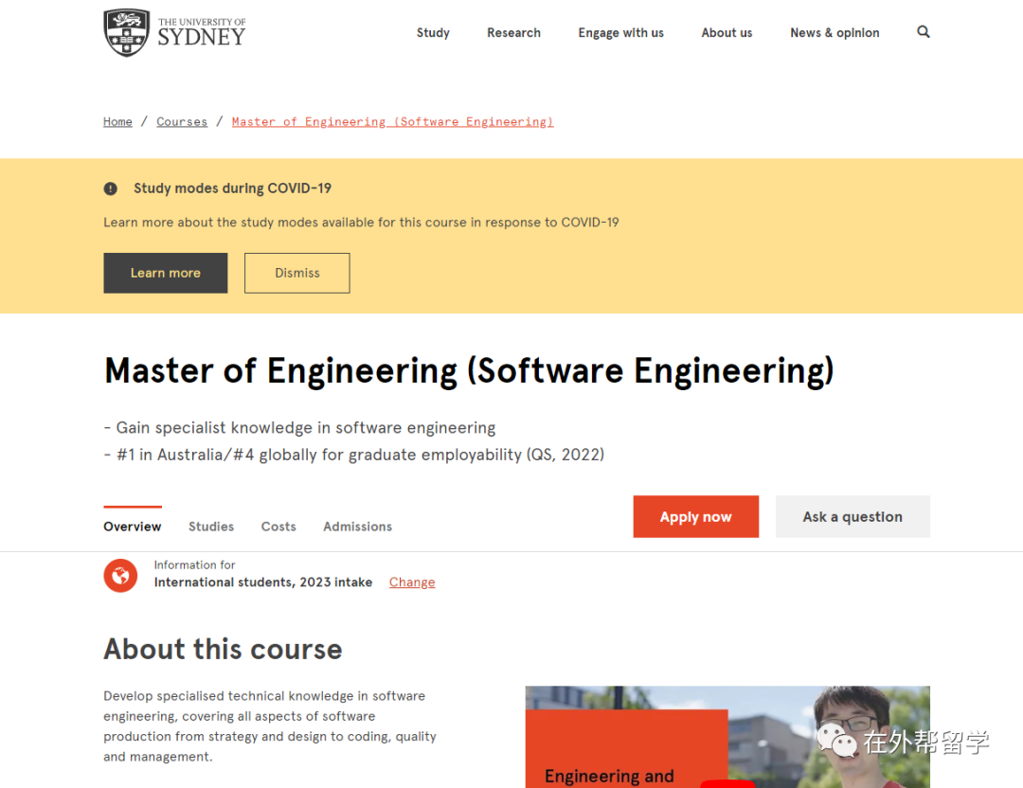The height and width of the screenshot is (788, 1023).
Task: Click the Gain specialist knowledge line
Action: (299, 428)
